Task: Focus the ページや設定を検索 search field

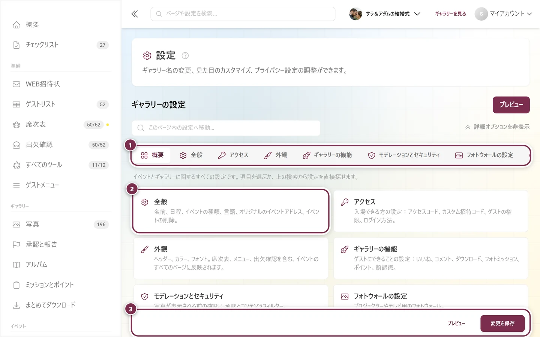Action: point(243,14)
